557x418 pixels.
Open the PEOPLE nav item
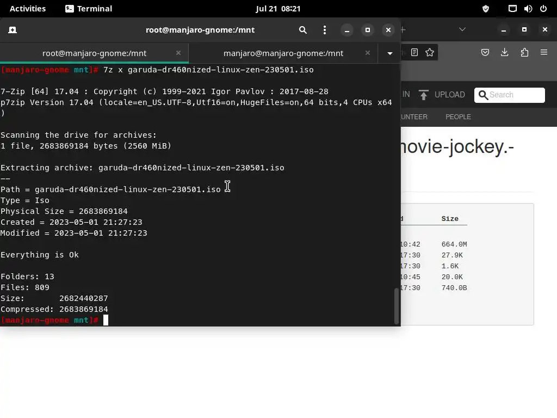[458, 117]
